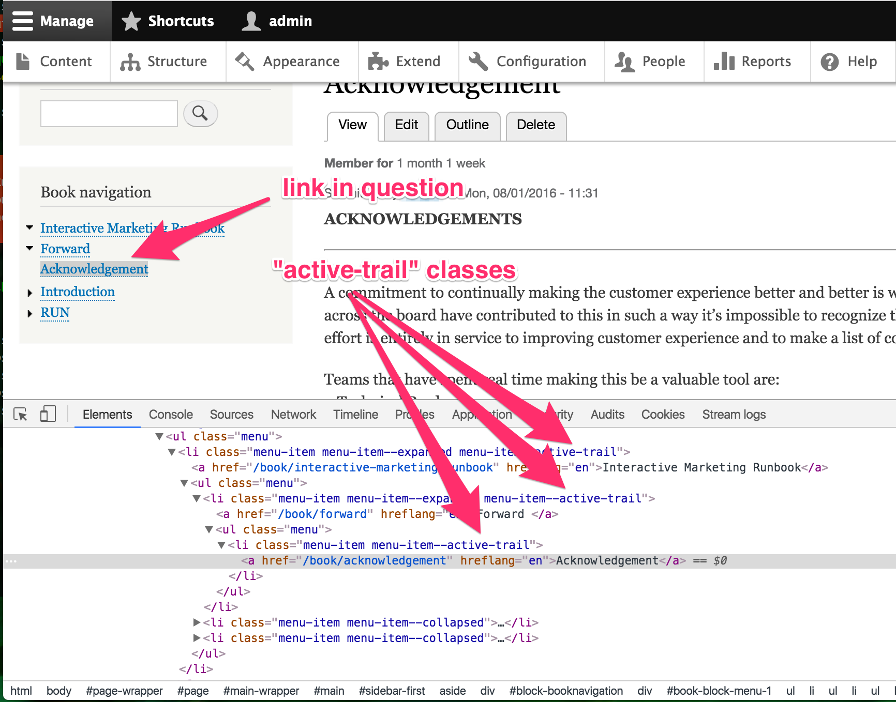Select the Appearance paint-roller icon
The image size is (896, 702).
245,61
